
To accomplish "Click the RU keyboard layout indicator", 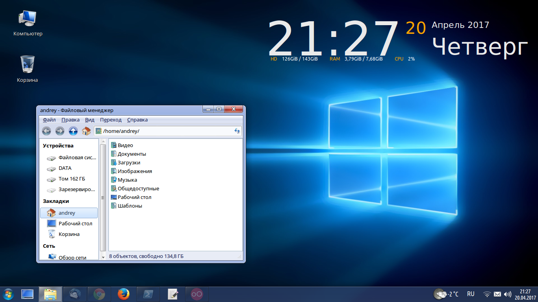I will [471, 294].
